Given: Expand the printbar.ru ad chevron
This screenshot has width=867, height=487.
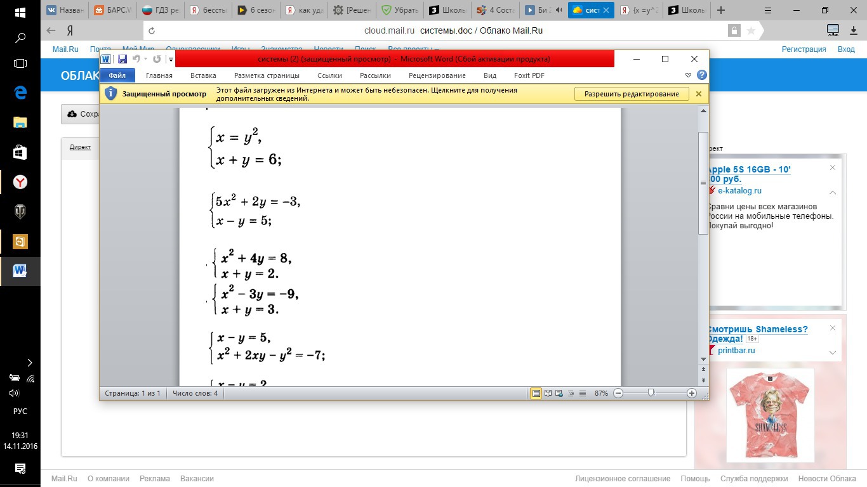Looking at the screenshot, I should pyautogui.click(x=833, y=353).
